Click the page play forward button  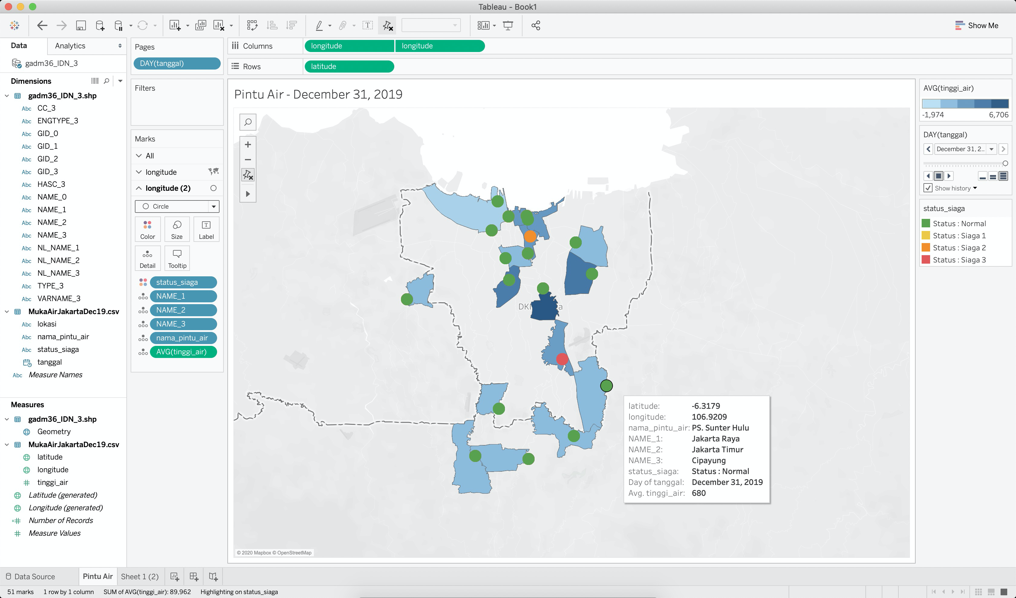[x=949, y=176]
